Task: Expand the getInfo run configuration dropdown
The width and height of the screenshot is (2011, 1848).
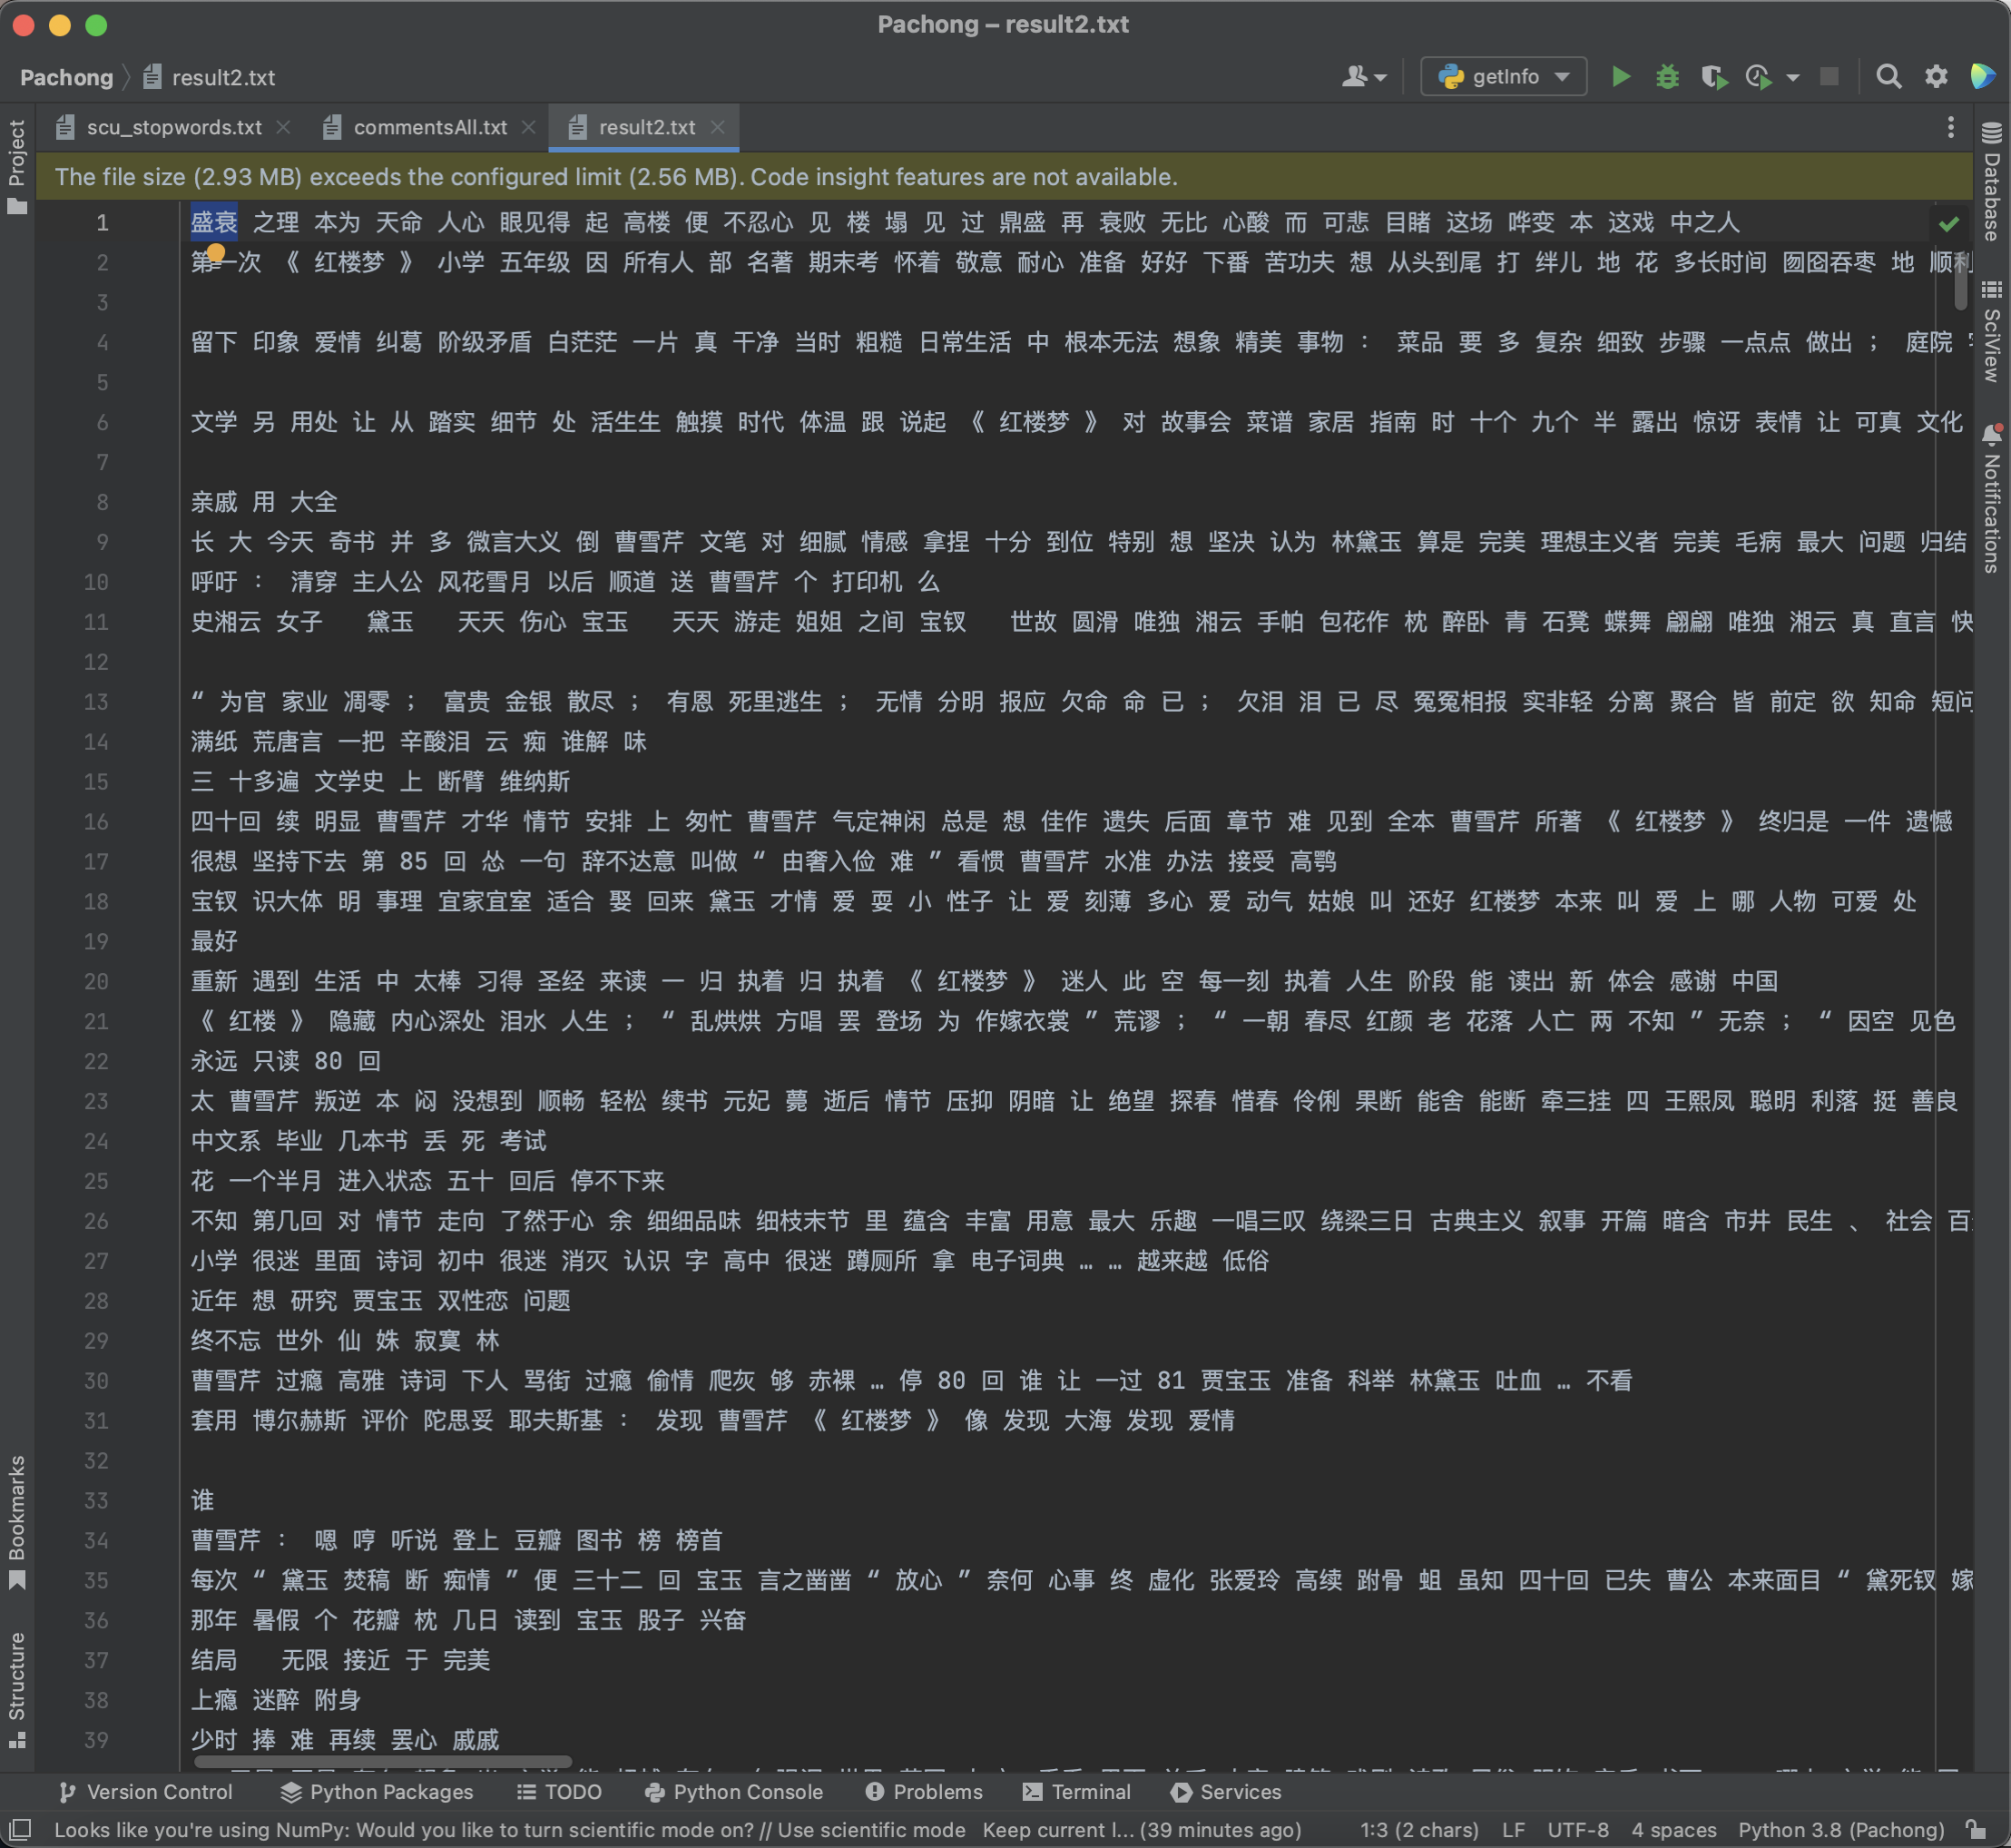Action: [x=1563, y=77]
